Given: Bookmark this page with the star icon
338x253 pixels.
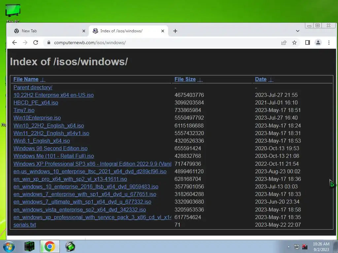Looking at the screenshot, I should click(x=294, y=42).
